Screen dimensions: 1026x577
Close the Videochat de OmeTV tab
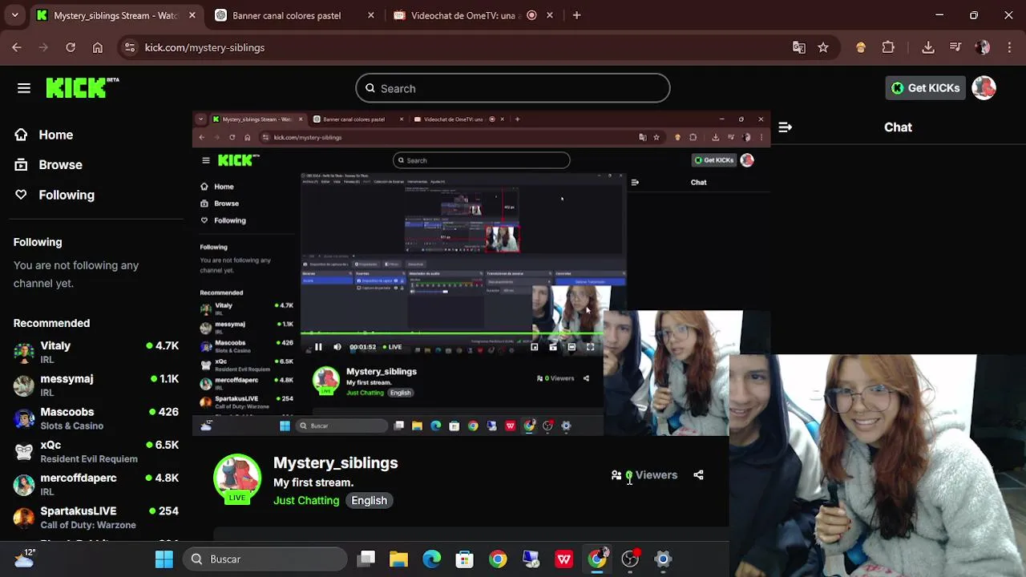550,15
